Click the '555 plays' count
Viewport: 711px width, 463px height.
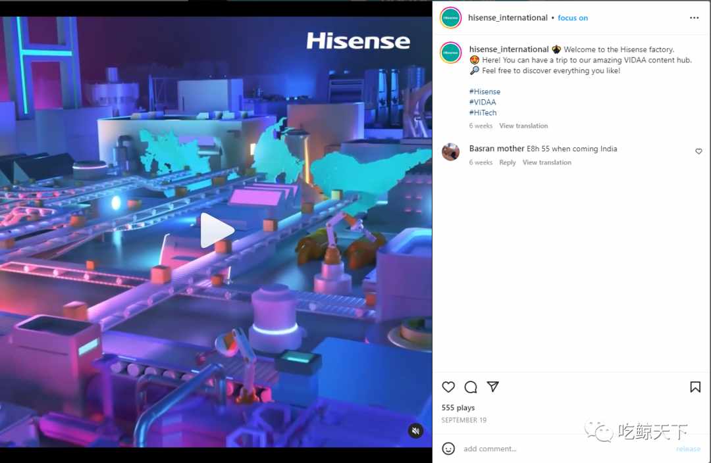coord(458,408)
